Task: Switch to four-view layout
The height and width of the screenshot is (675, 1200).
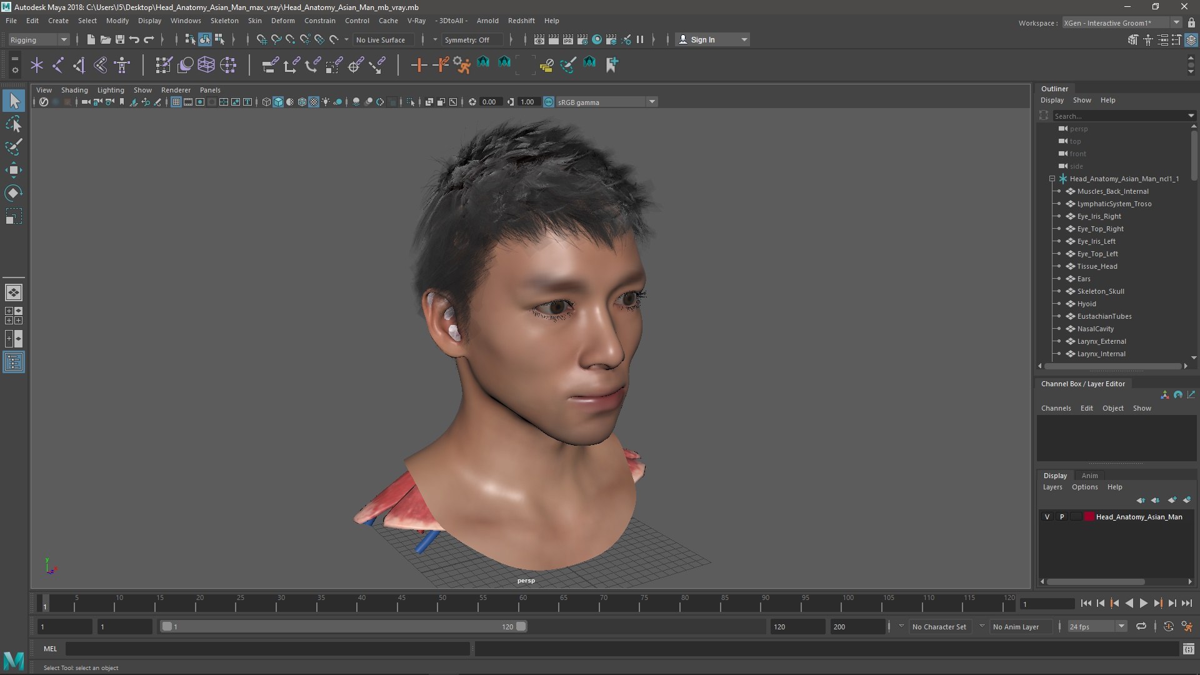Action: tap(14, 316)
